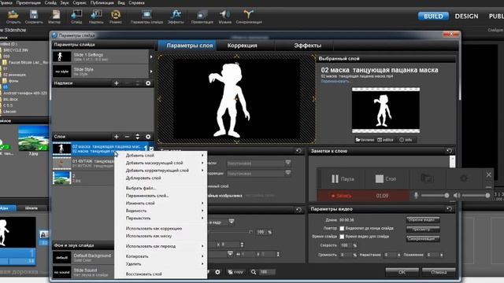Click the Сохранить (Save) toolbar icon
The height and width of the screenshot is (283, 504).
pos(34,17)
